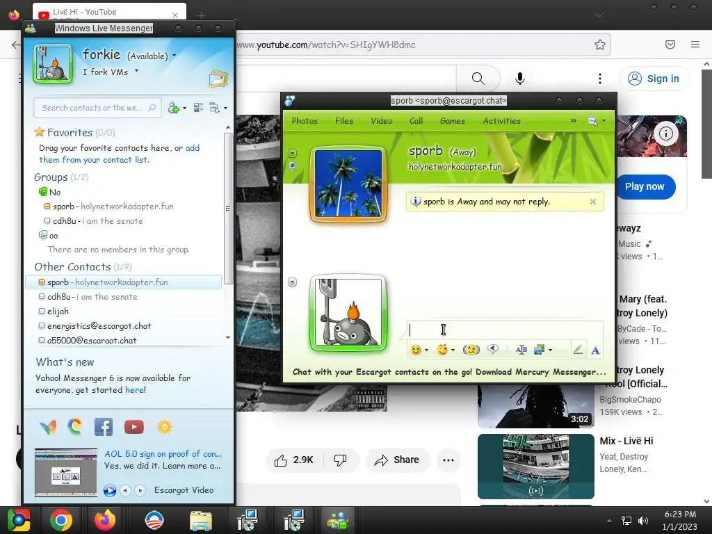This screenshot has width=712, height=534.
Task: Go to next item in Escargot Video
Action: 140,490
